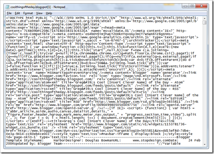Click the text 'www.stopdesign.com'
This screenshot has height=154, width=214.
point(151,140)
